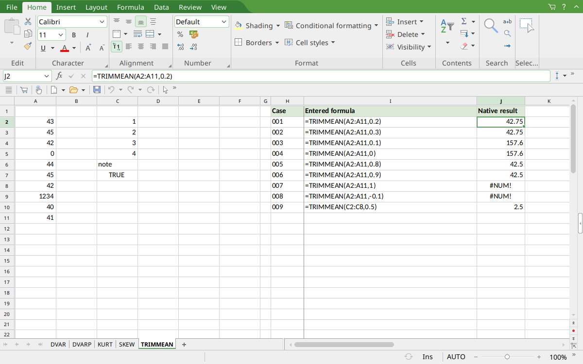Click the add decimal place icon

click(x=180, y=47)
